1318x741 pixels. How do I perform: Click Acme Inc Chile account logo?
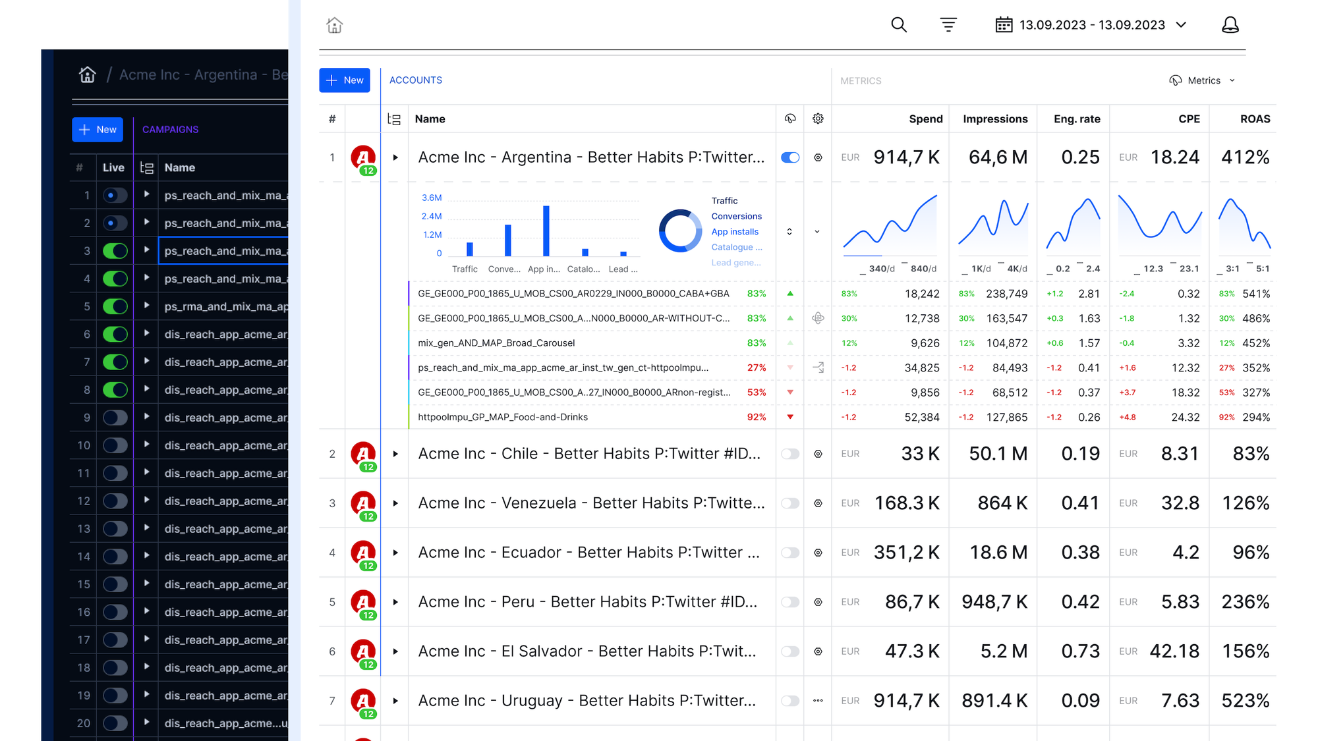pyautogui.click(x=363, y=454)
